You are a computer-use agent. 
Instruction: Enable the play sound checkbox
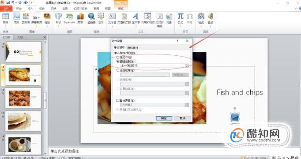[x=118, y=100]
